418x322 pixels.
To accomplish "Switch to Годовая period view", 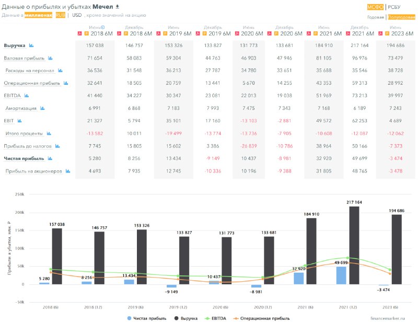I will point(375,17).
